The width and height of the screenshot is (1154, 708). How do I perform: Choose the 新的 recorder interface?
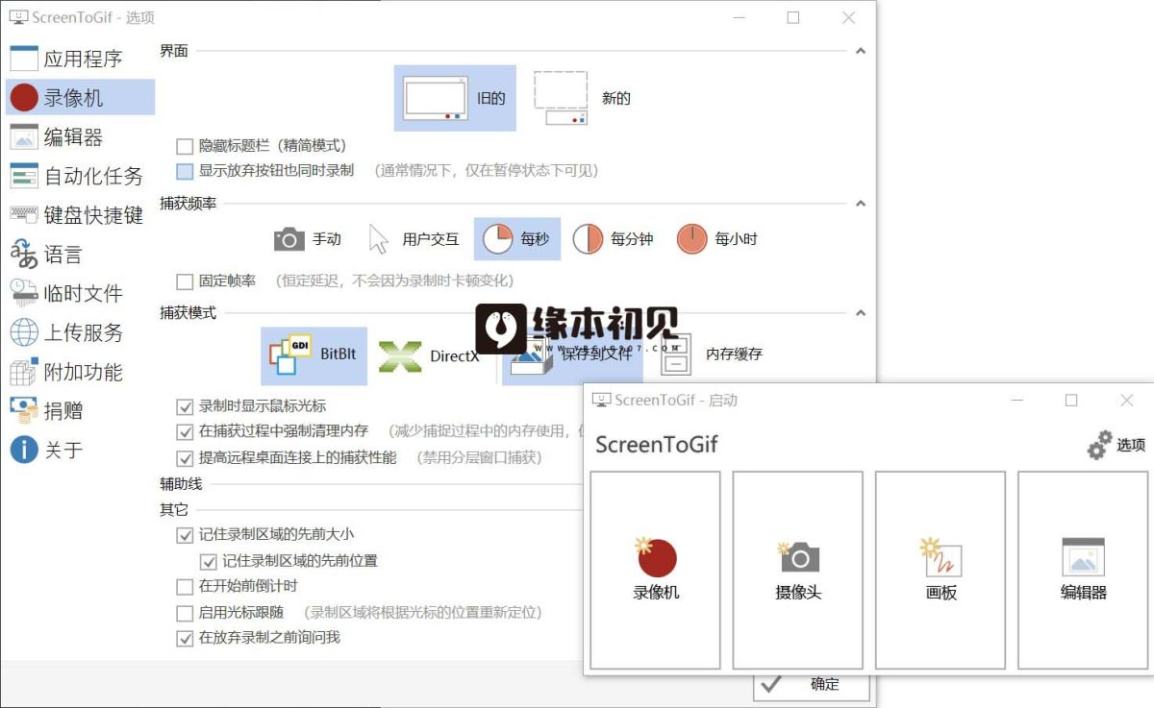(583, 98)
